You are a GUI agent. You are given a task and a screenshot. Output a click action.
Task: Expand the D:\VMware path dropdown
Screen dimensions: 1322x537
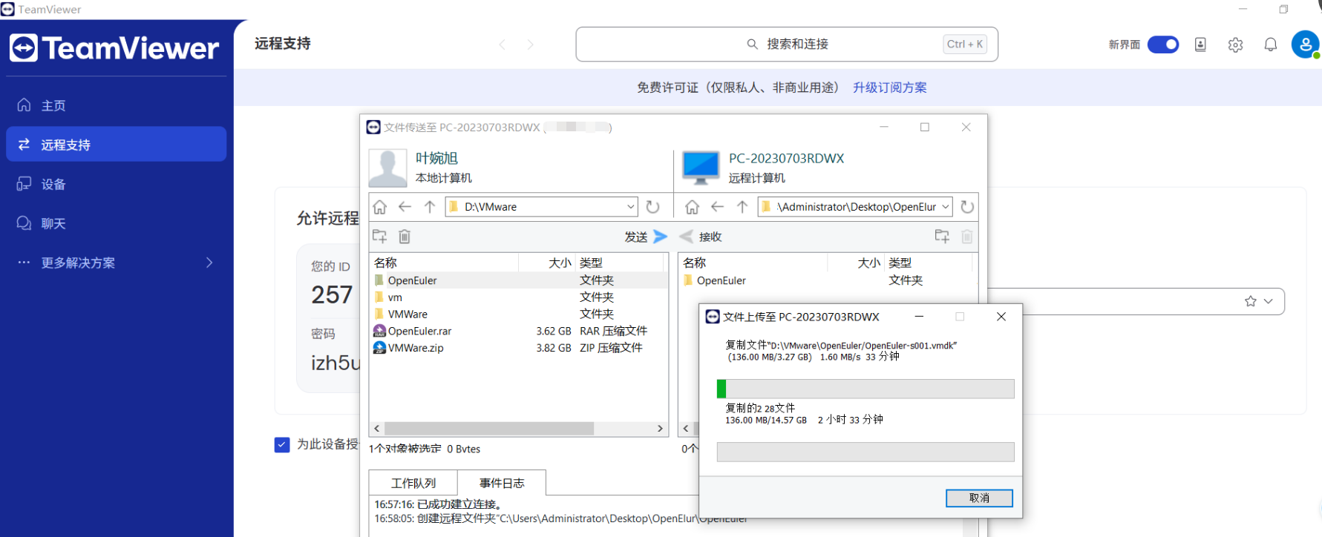630,207
